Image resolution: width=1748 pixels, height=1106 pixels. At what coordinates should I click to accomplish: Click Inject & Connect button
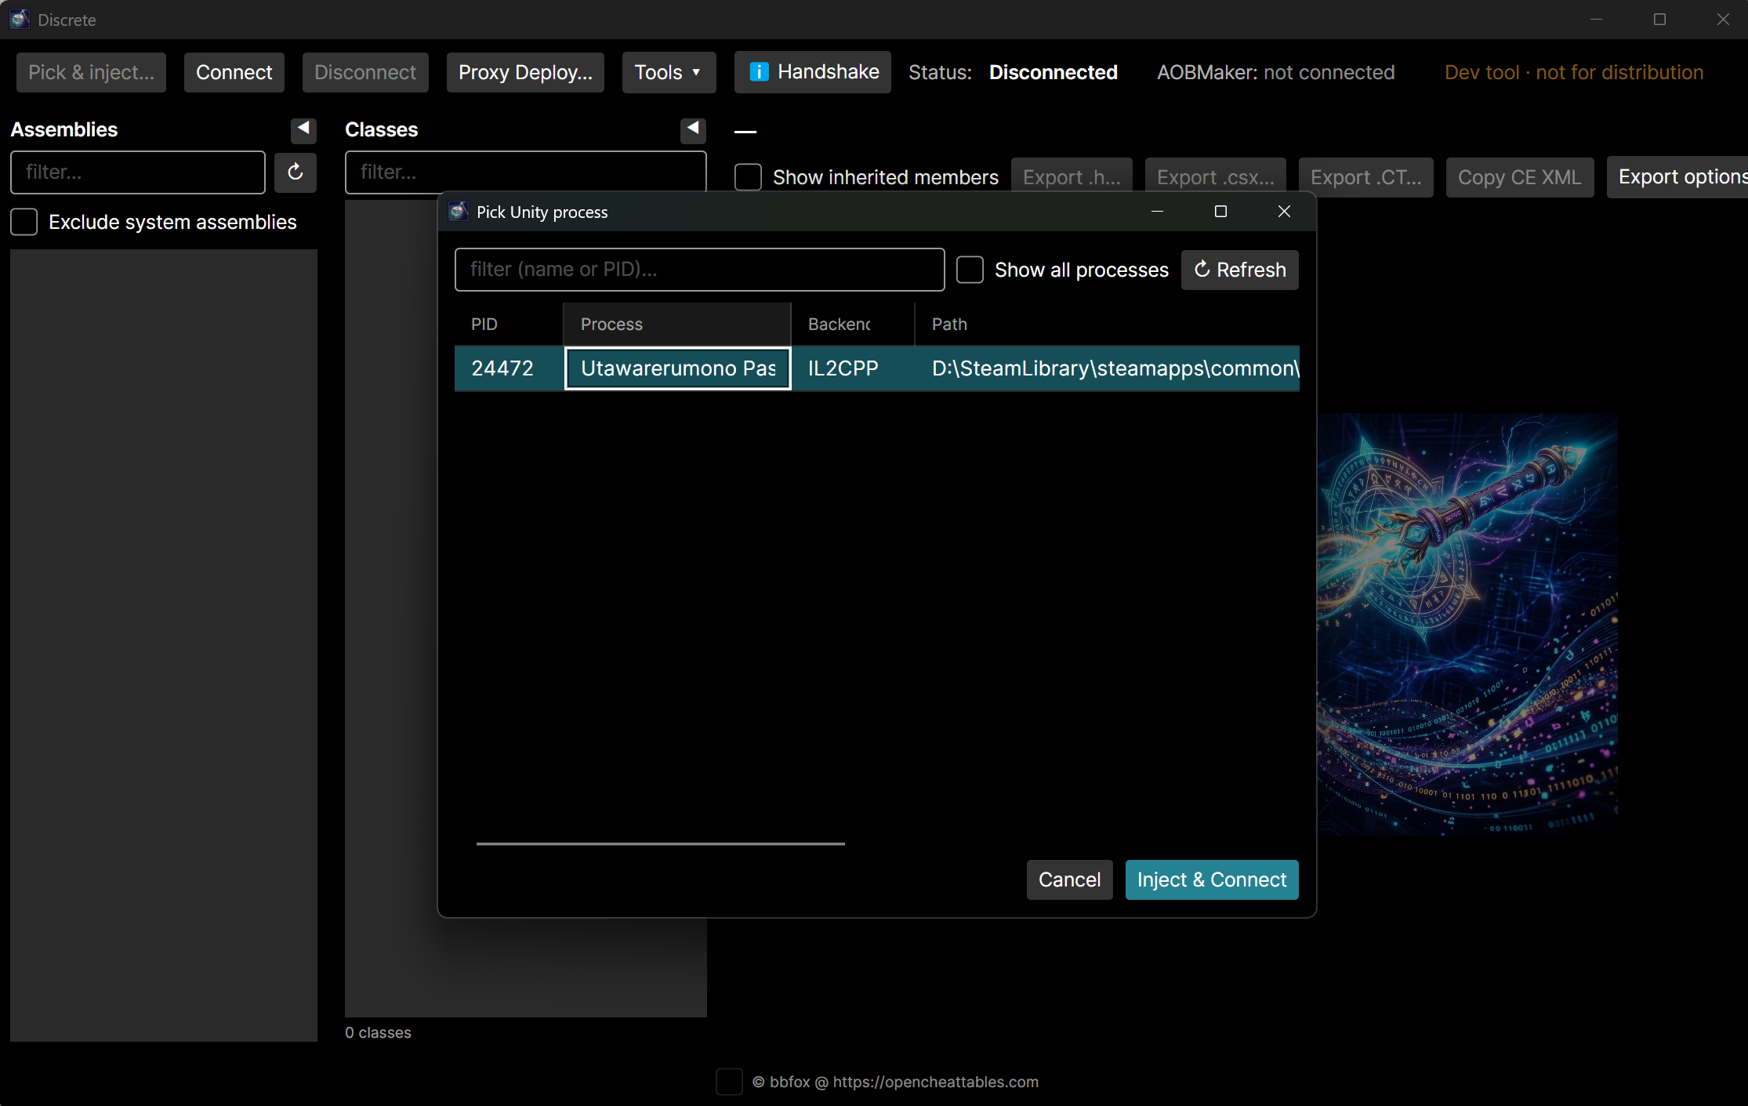[x=1212, y=879]
